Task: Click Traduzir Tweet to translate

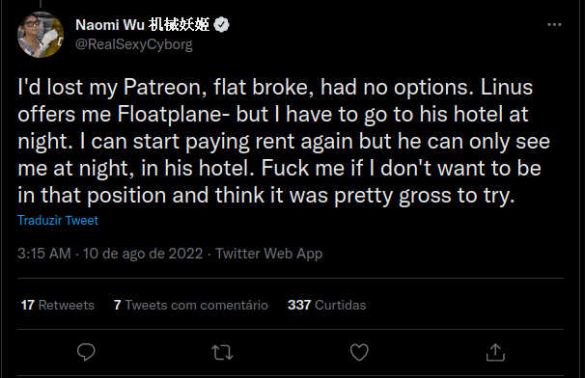Action: point(58,220)
